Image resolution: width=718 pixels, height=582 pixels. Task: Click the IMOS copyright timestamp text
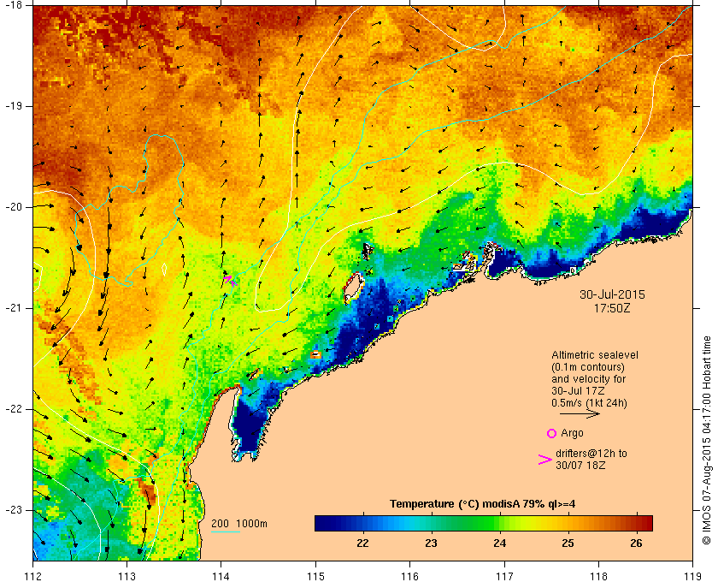(707, 440)
